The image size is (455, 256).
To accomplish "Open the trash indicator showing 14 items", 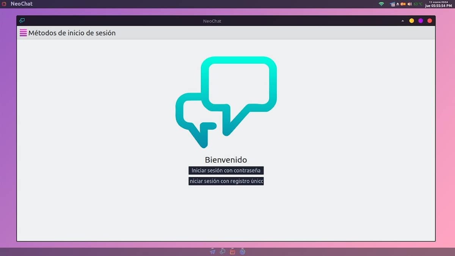I will coord(392,4).
